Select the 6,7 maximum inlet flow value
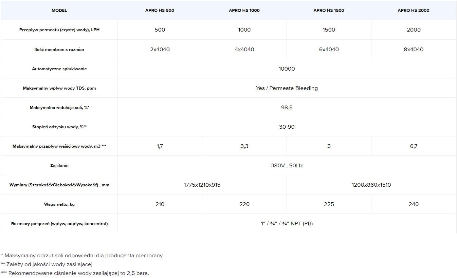The image size is (457, 278). [414, 146]
